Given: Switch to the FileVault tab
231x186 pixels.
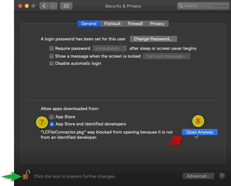Looking at the screenshot, I should [x=112, y=24].
